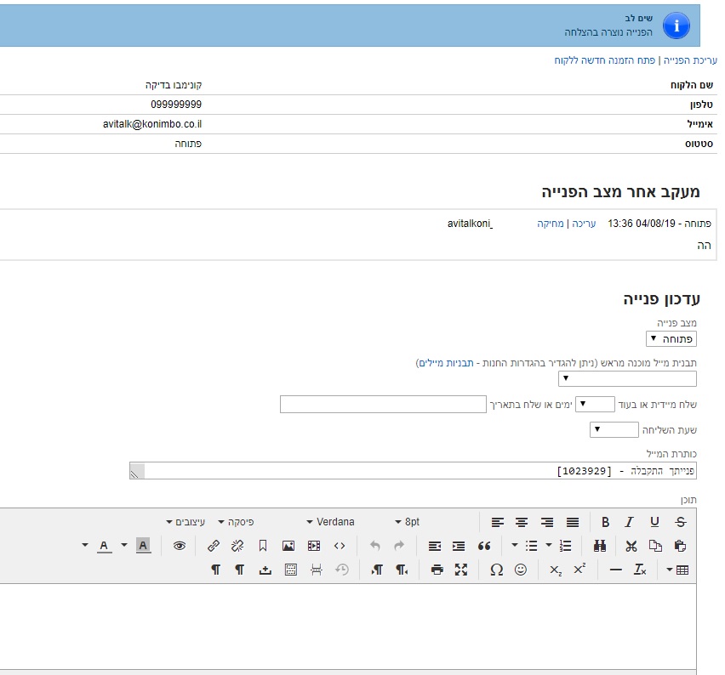Click the scissors cut icon
This screenshot has height=675, width=725.
(x=631, y=546)
